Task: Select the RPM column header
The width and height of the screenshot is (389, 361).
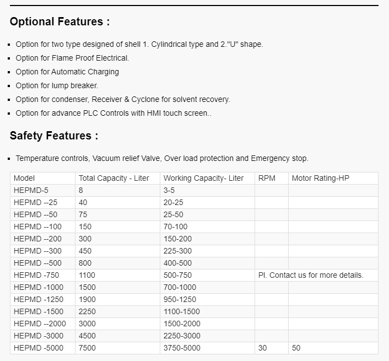Action: tap(267, 179)
